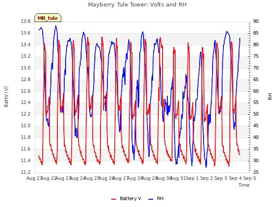Click the 90 RH tick label
The width and height of the screenshot is (276, 207).
tap(256, 22)
